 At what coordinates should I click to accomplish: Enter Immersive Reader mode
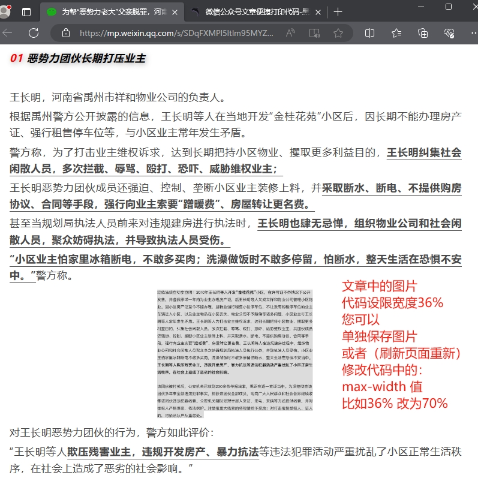314,33
